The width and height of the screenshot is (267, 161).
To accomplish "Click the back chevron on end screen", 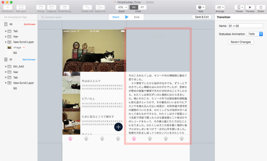I will coord(129,37).
